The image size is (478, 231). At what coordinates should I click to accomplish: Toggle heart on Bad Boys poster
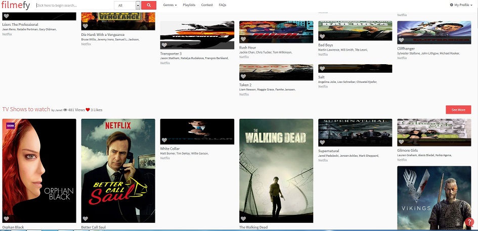coord(322,36)
